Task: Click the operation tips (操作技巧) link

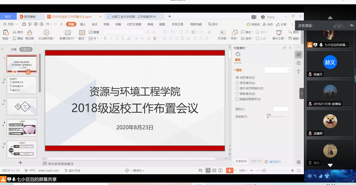Action: pyautogui.click(x=274, y=162)
